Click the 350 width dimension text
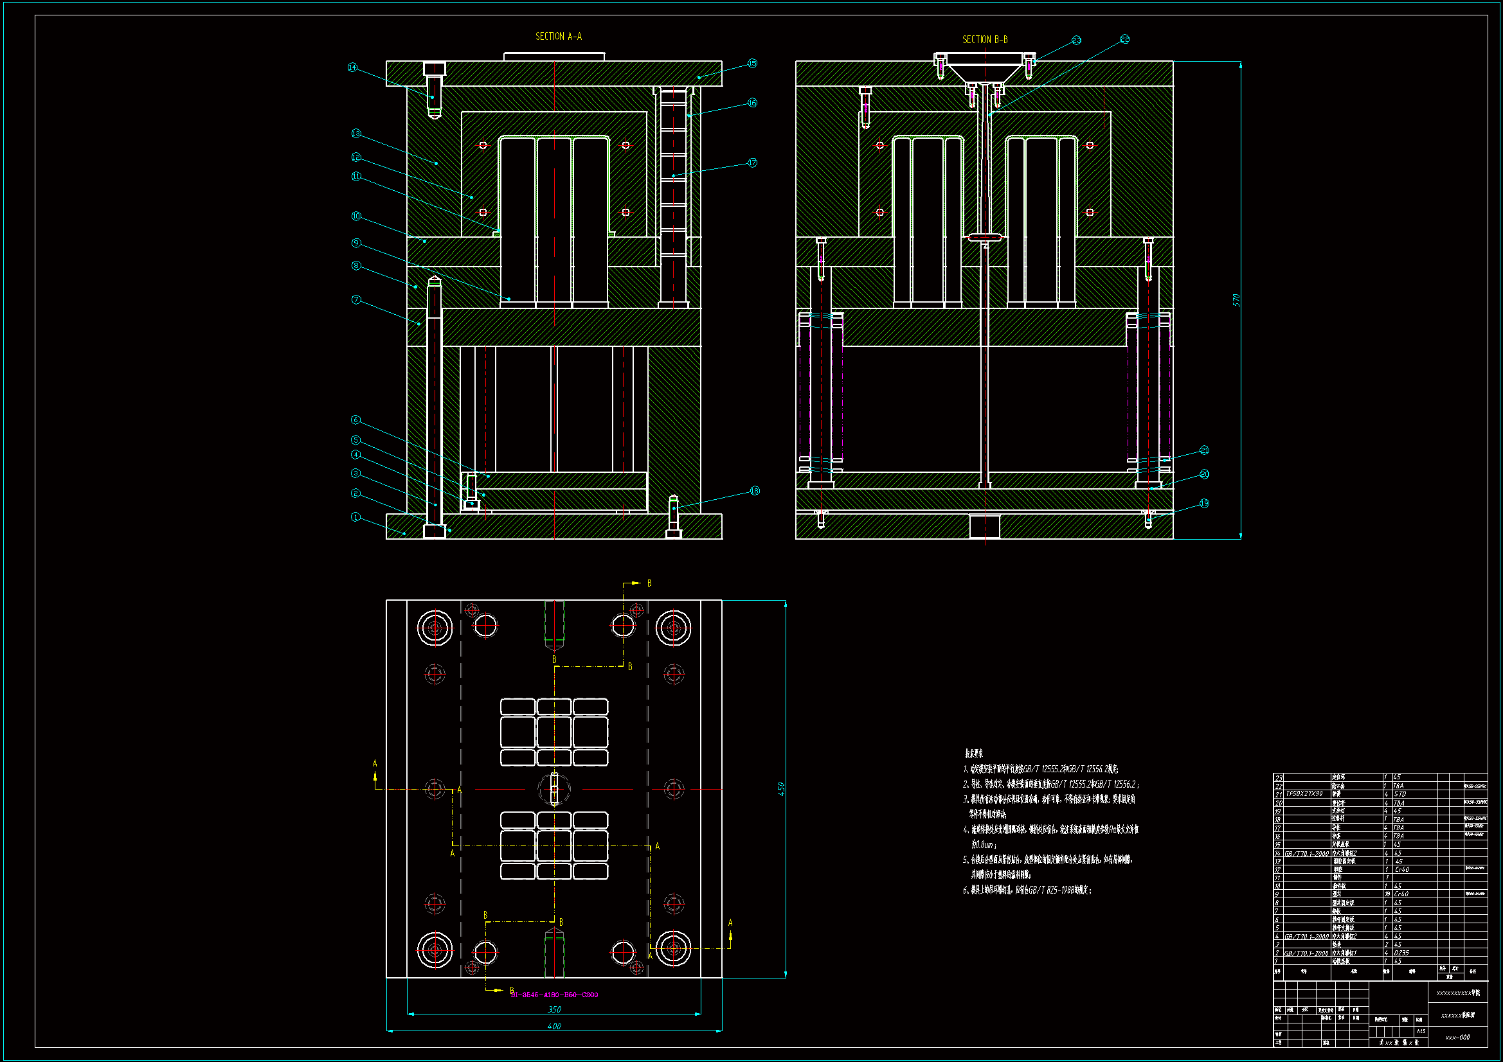1503x1062 pixels. 553,1010
